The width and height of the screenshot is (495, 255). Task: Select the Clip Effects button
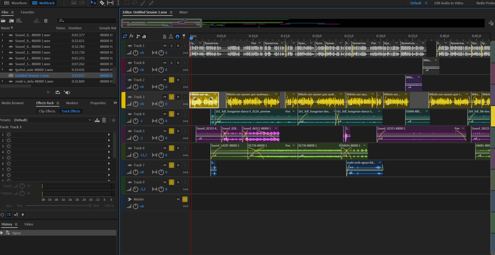pos(47,111)
